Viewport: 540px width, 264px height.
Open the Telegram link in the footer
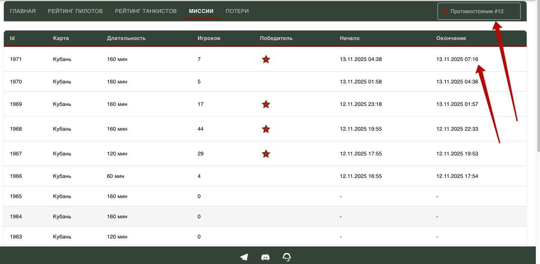coord(244,257)
